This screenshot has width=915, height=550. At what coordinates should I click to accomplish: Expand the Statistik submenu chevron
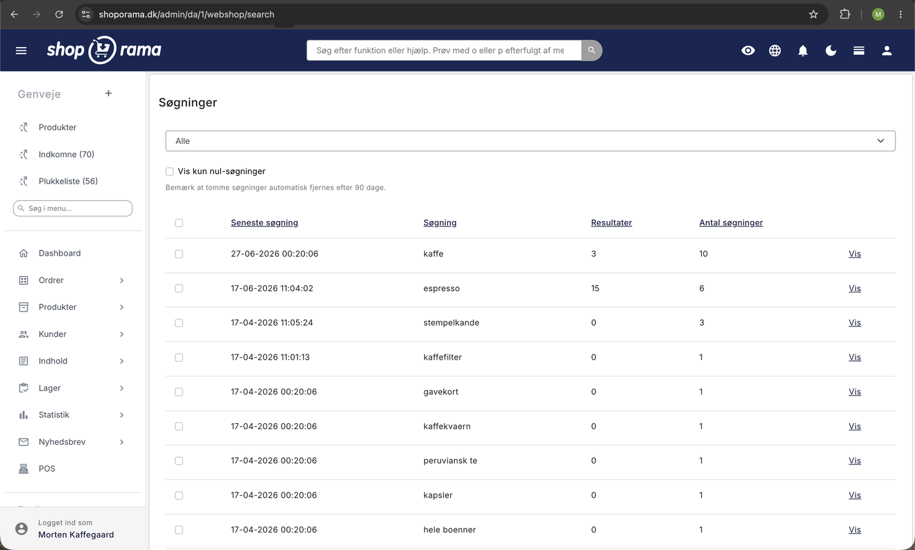[122, 415]
